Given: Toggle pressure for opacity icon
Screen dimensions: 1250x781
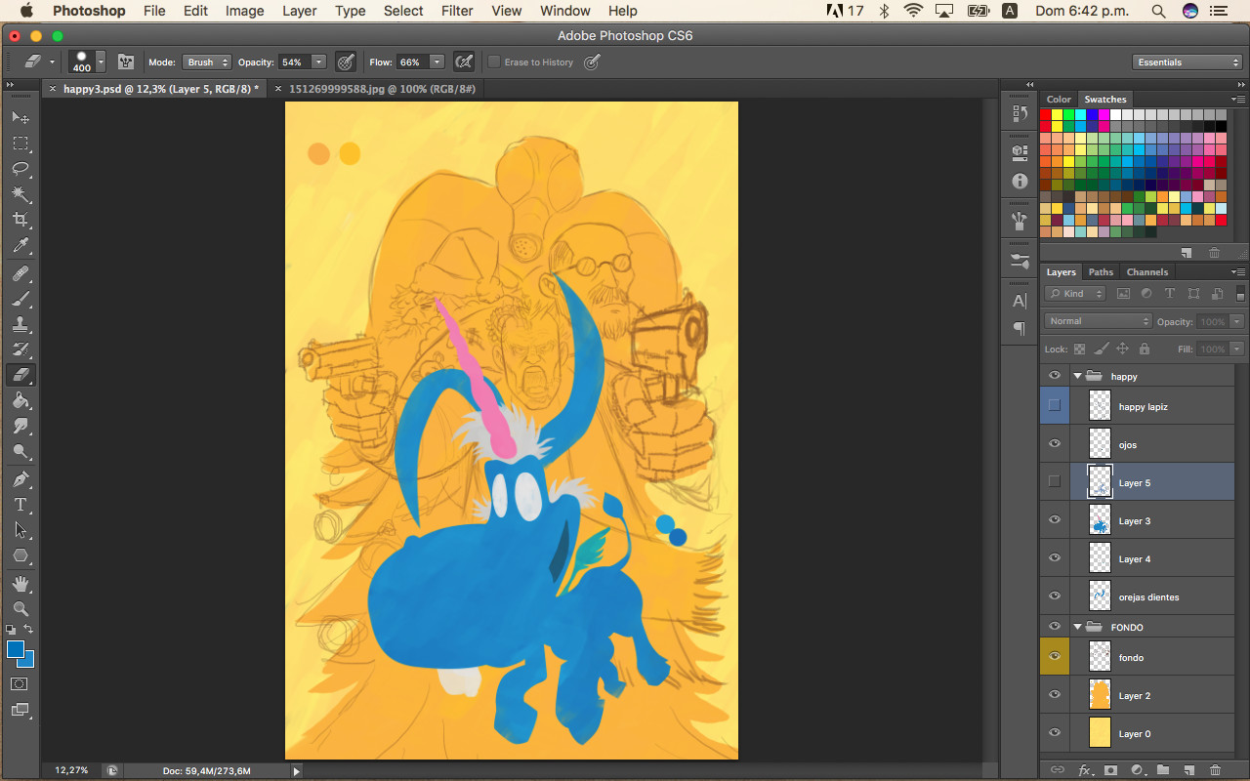Looking at the screenshot, I should coord(346,62).
